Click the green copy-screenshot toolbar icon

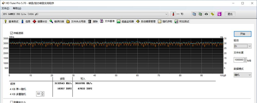click(200, 14)
